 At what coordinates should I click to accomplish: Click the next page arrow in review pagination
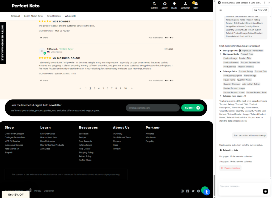coord(132,88)
